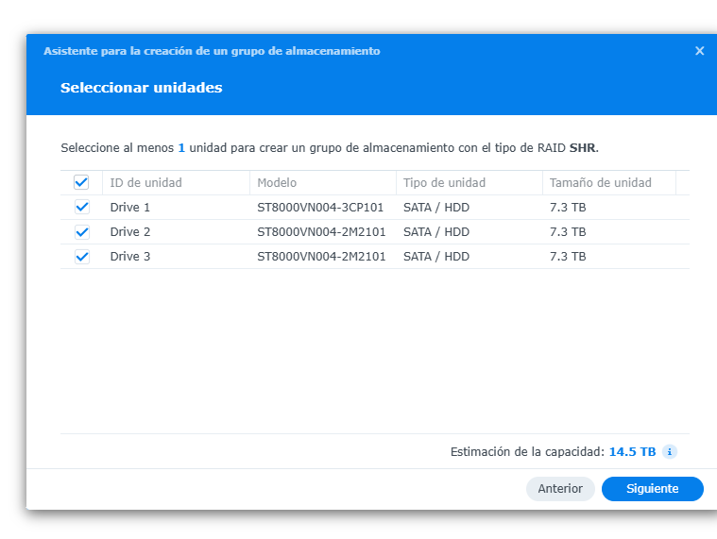
Task: Click the 'Modelo' column header
Action: (x=277, y=182)
